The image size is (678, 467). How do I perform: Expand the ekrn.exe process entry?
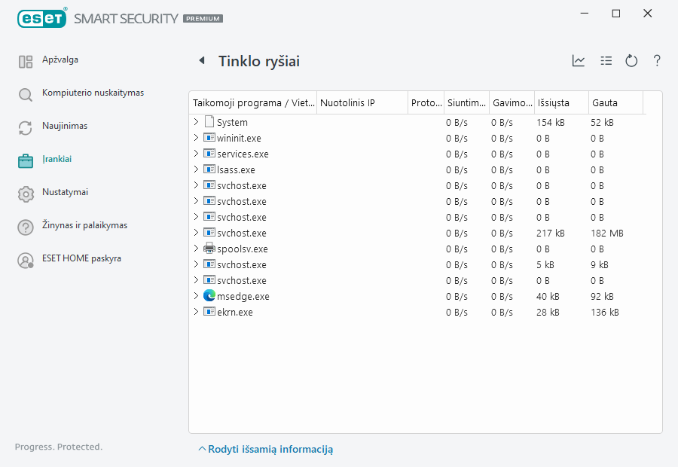[x=196, y=312]
